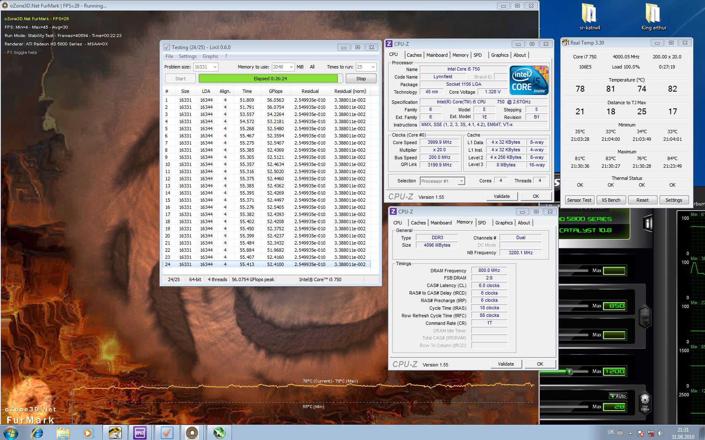This screenshot has height=440, width=705.
Task: Click the volume icon in system tray
Action: coord(661,433)
